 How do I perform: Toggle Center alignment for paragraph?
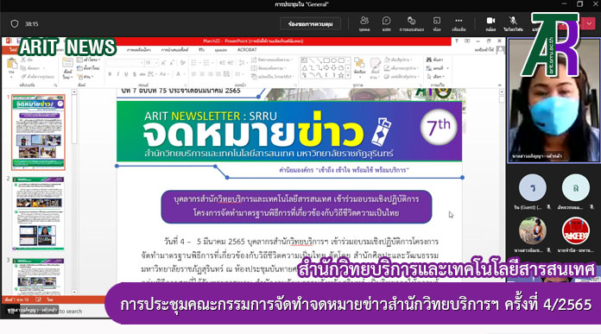(x=202, y=74)
